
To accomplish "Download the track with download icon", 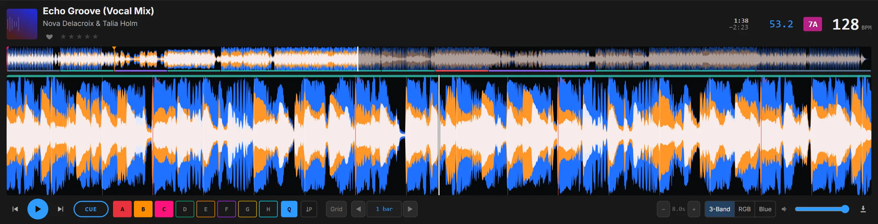I will tap(863, 209).
